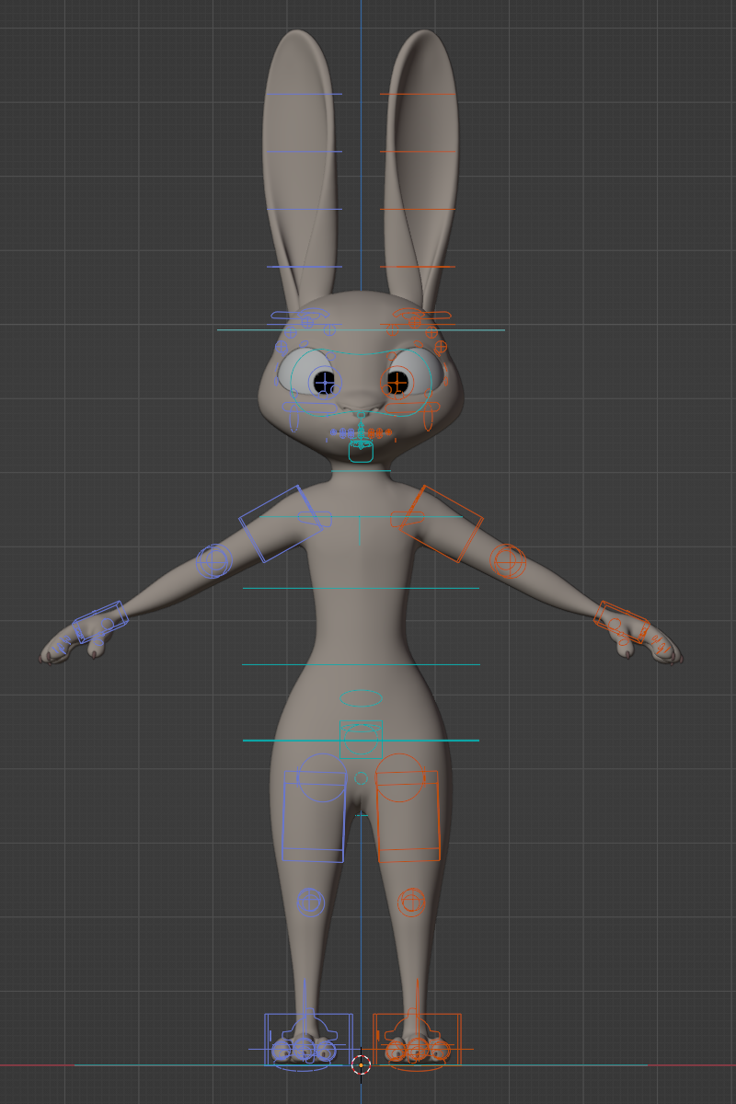Select the blue vertical oval beside the mouth
This screenshot has width=736, height=1104.
(x=293, y=419)
